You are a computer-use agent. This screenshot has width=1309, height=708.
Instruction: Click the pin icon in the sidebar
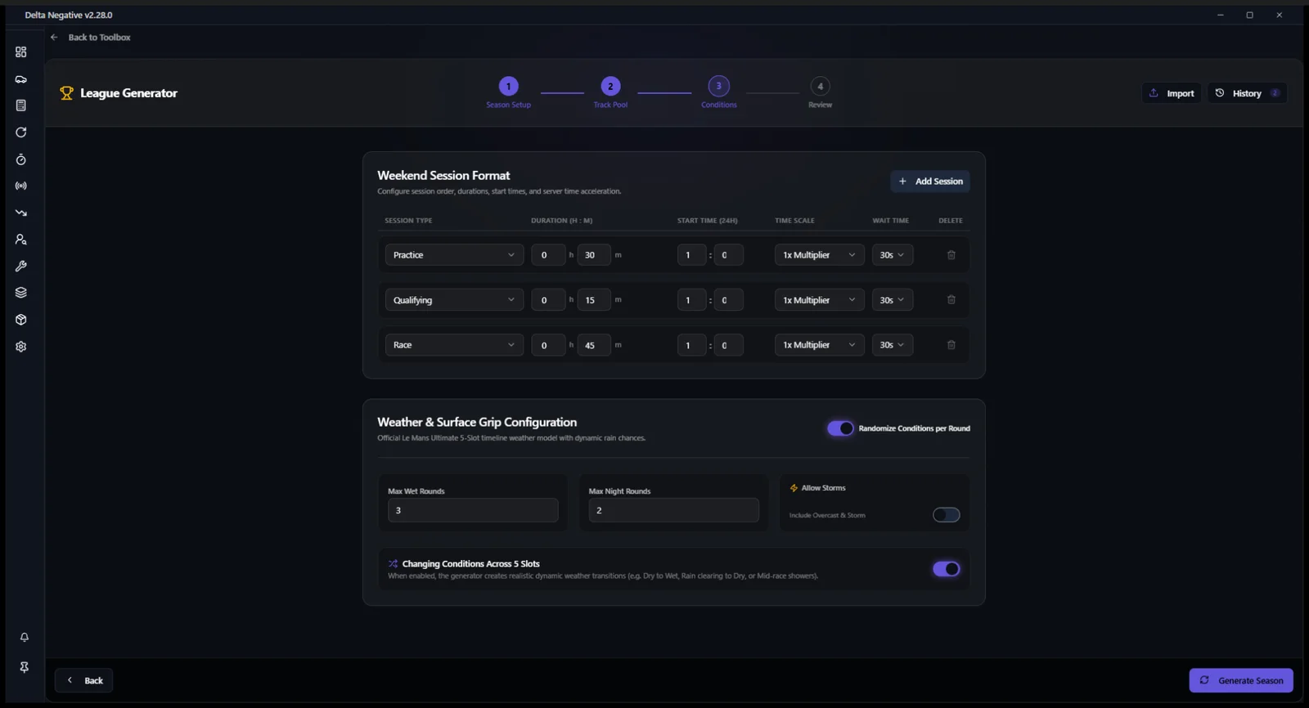[x=25, y=667]
